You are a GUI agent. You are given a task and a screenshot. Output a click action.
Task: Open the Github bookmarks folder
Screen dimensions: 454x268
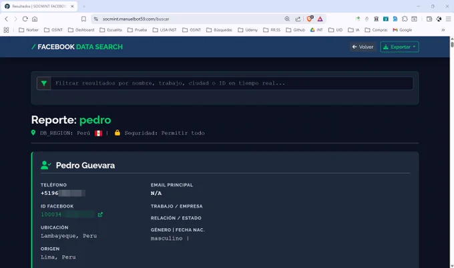pyautogui.click(x=295, y=30)
